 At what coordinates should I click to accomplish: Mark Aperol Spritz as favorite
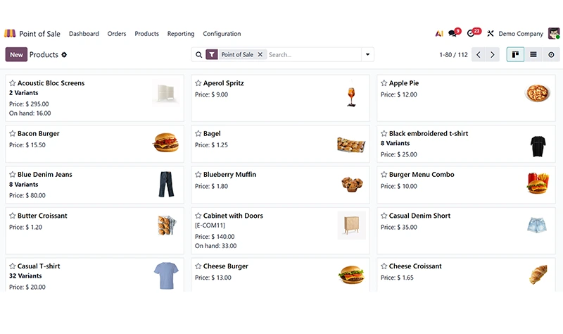point(198,83)
